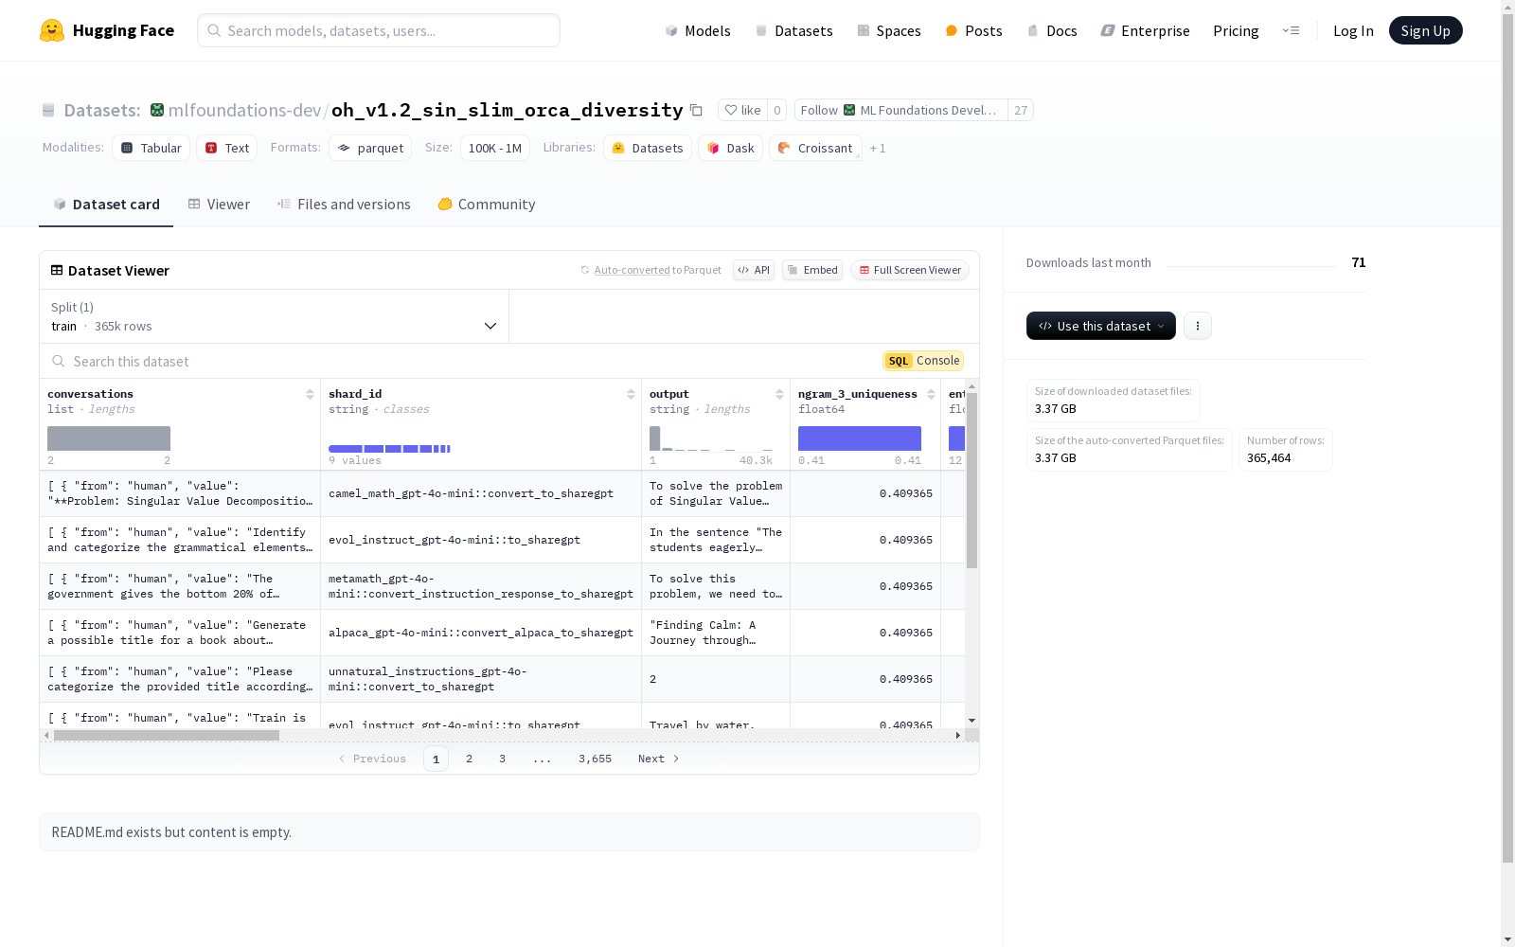
Task: Open the Models page
Action: [698, 30]
